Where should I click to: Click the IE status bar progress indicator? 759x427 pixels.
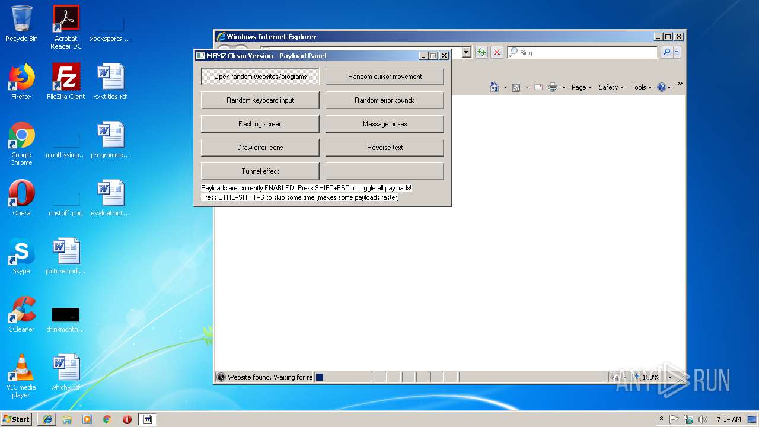point(343,377)
